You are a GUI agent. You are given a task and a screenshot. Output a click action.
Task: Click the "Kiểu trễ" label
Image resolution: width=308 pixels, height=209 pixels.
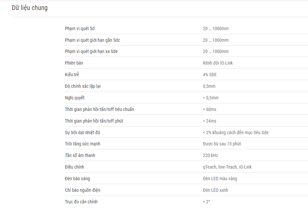pyautogui.click(x=72, y=75)
